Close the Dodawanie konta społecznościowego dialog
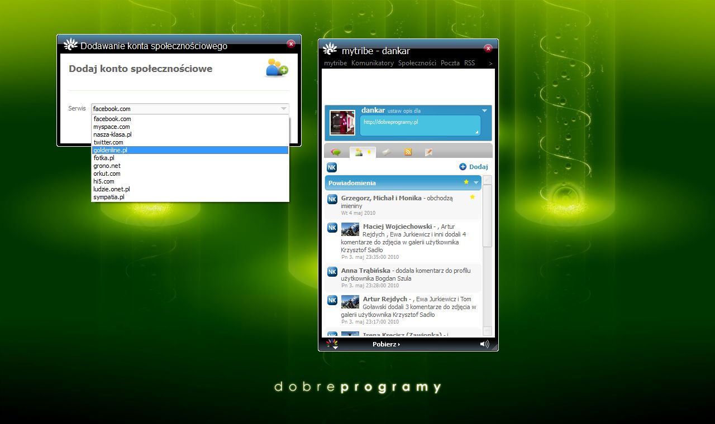The image size is (715, 424). [x=291, y=44]
